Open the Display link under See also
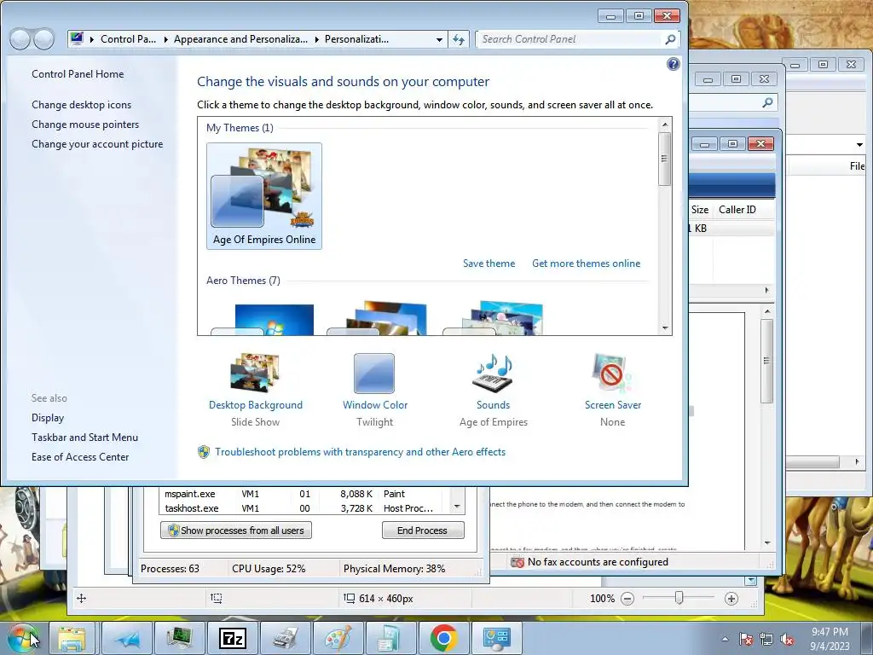This screenshot has height=655, width=873. tap(48, 418)
